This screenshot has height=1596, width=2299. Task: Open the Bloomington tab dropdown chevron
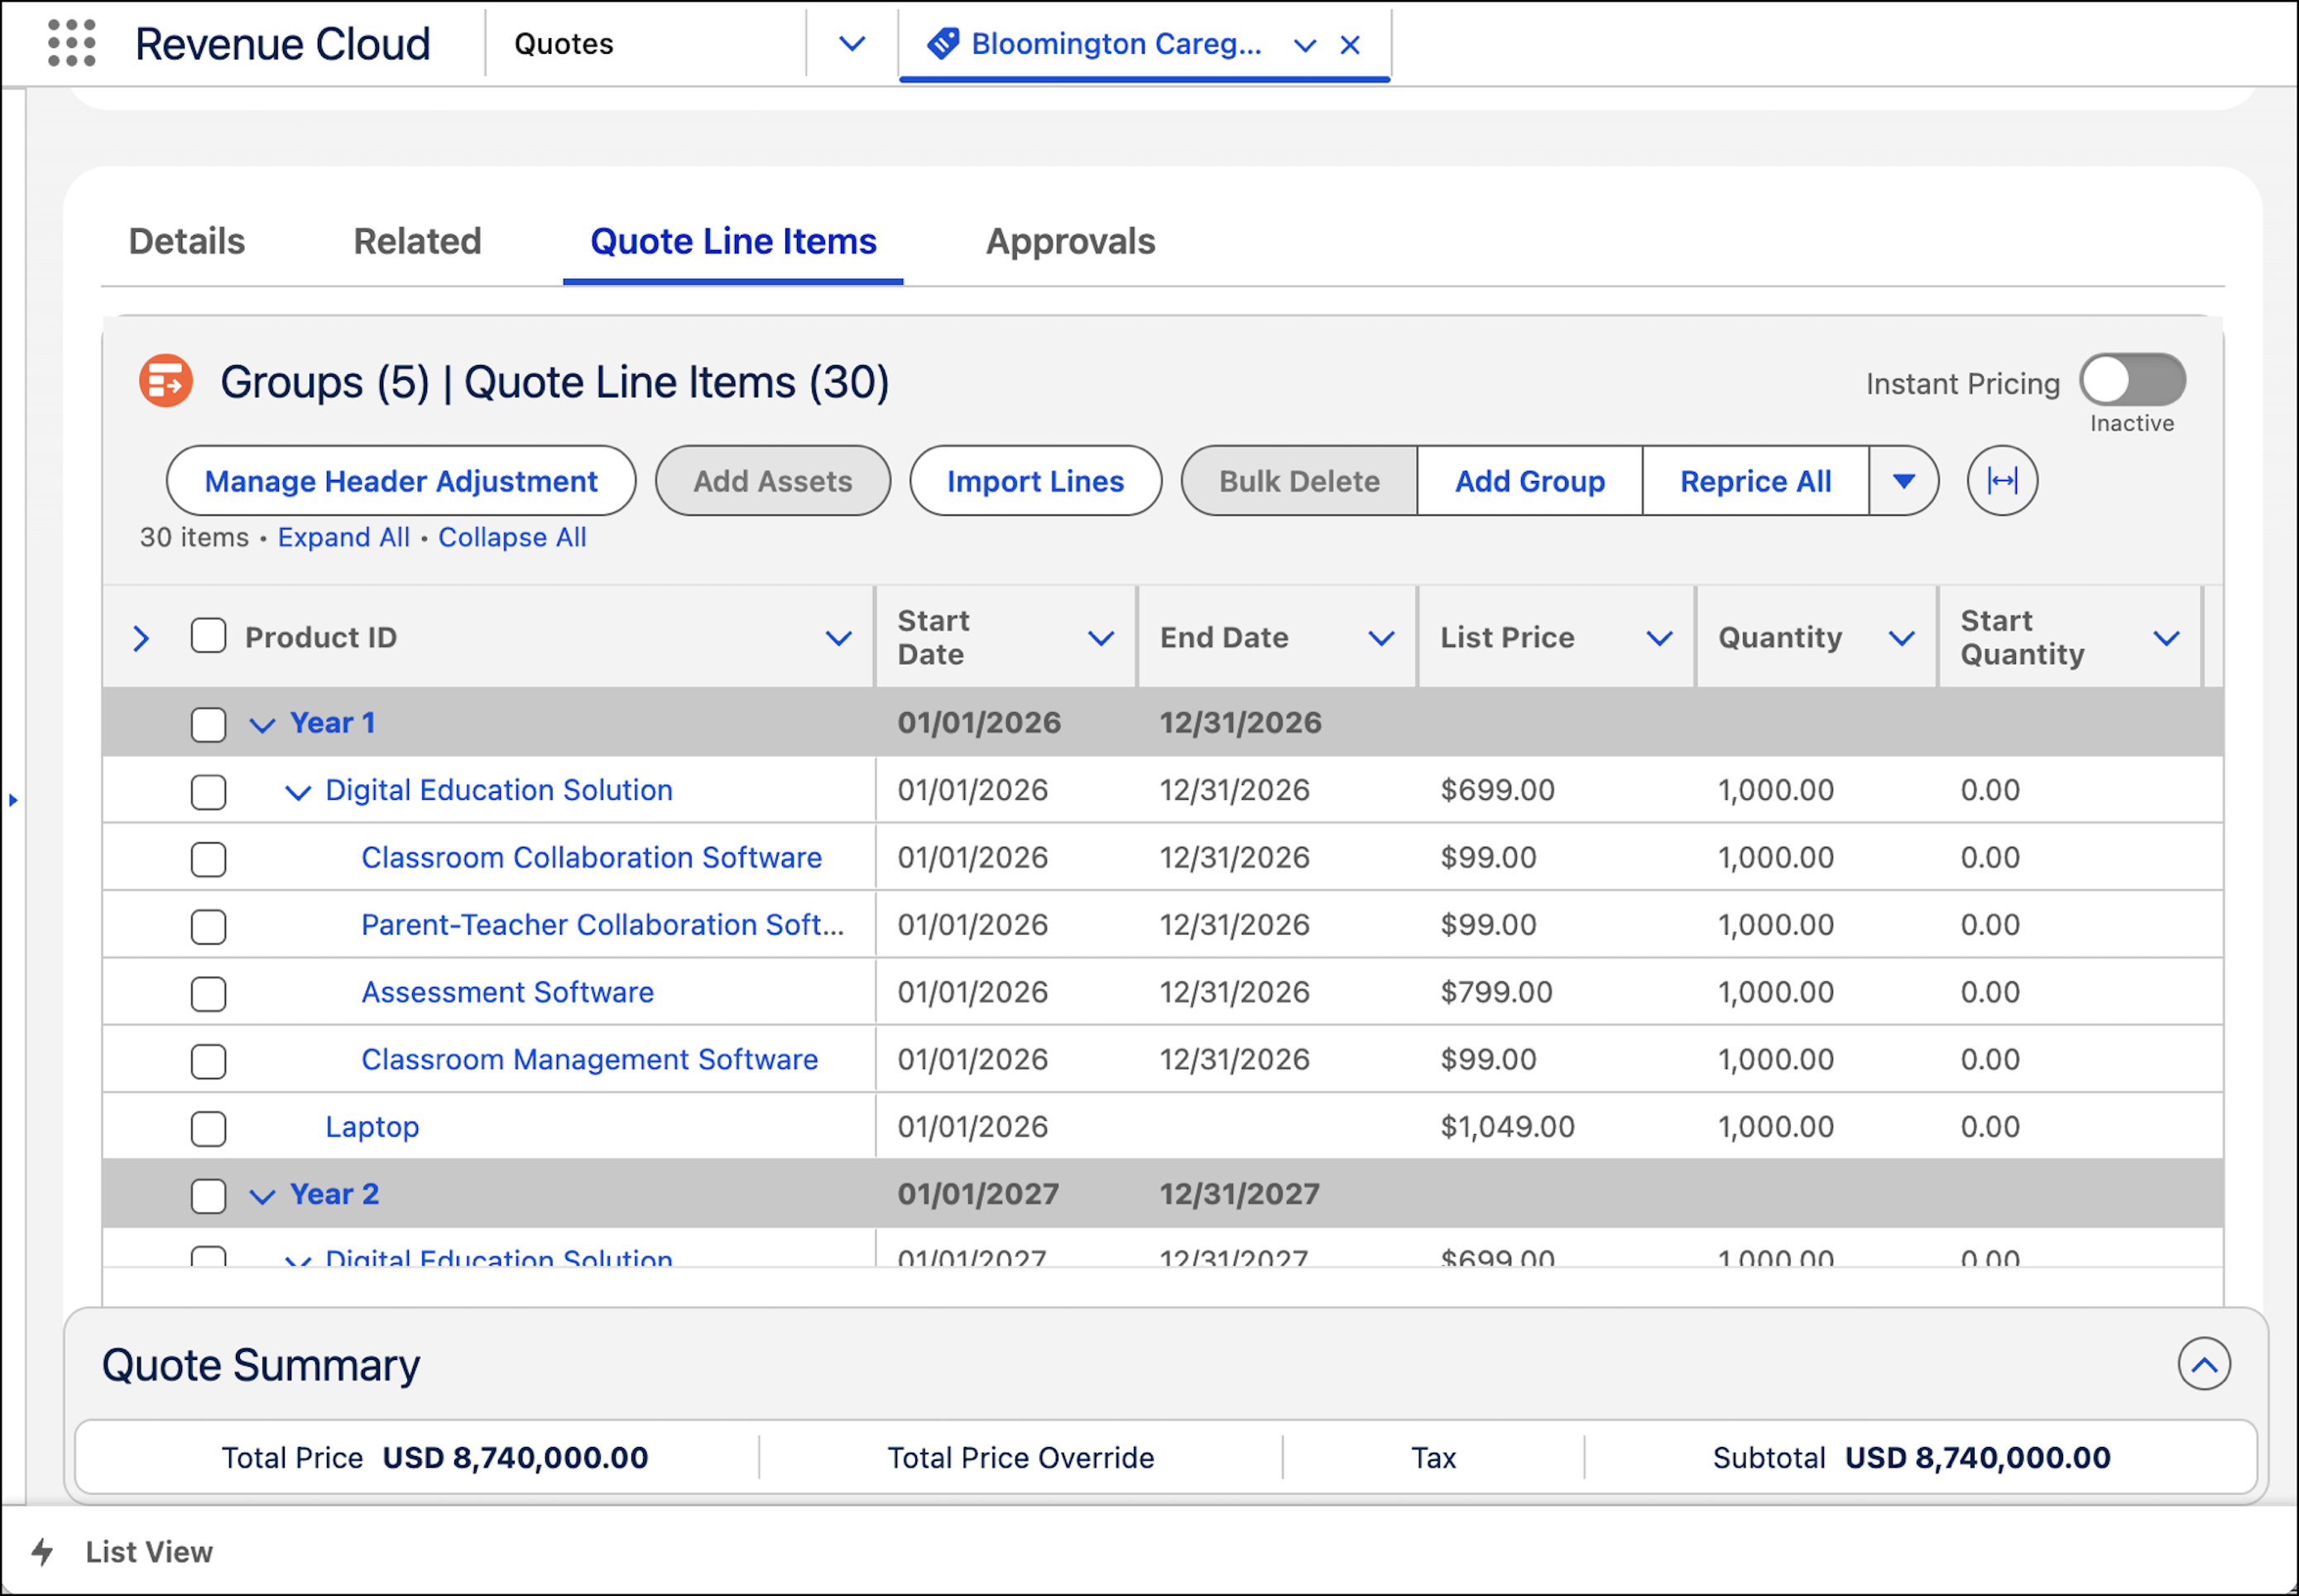tap(1304, 45)
